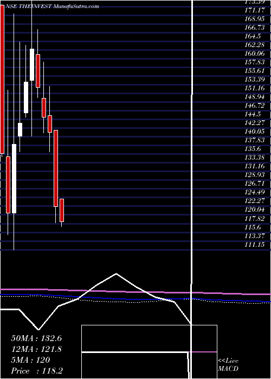Click the 131.16 price axis label
This screenshot has height=379, width=271.
[254, 166]
